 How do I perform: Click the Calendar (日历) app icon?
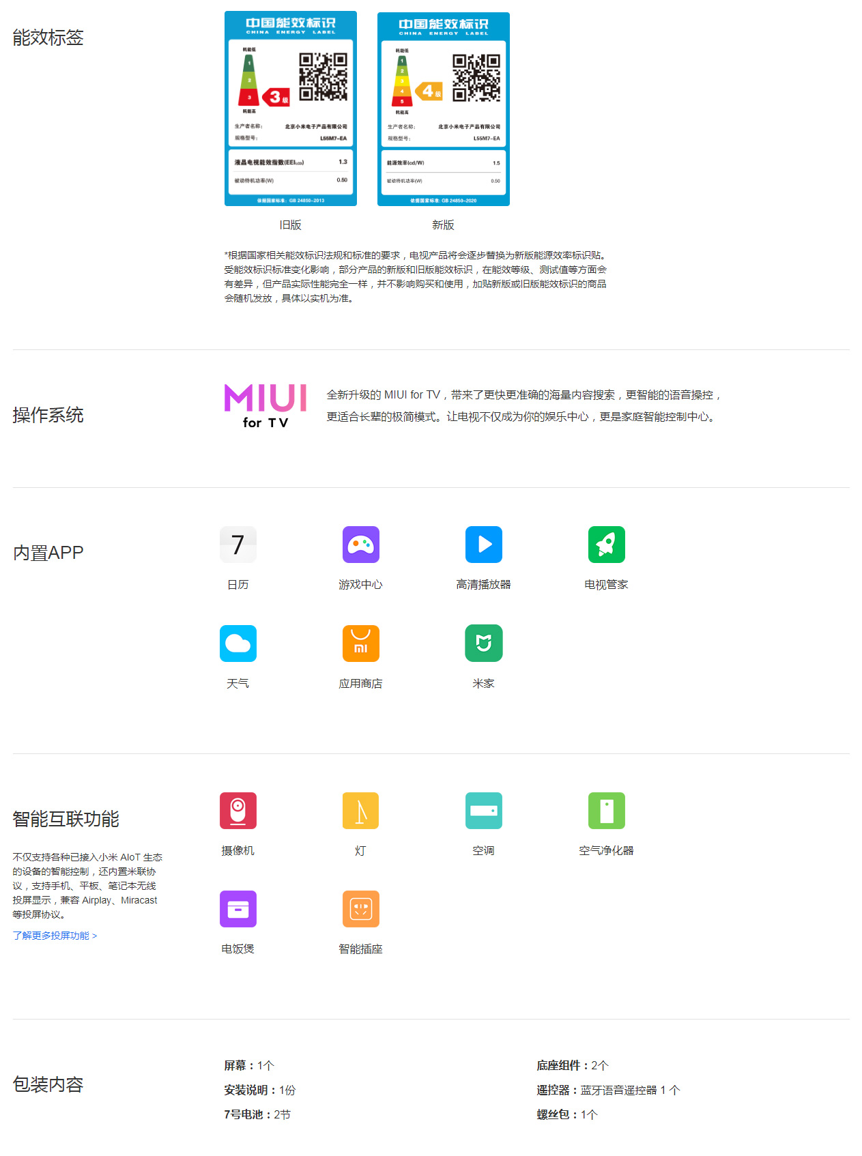coord(238,545)
